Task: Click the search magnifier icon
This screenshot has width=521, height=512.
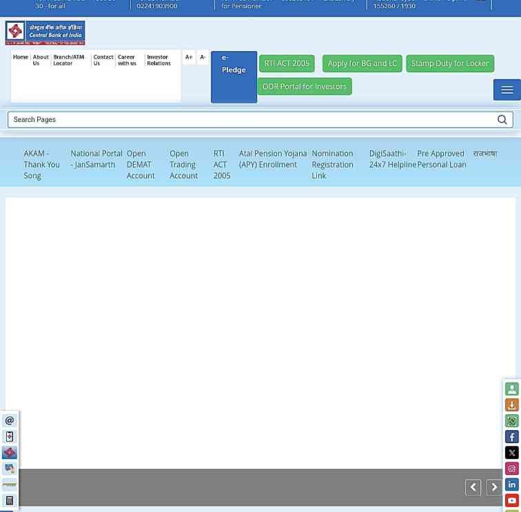Action: tap(502, 120)
